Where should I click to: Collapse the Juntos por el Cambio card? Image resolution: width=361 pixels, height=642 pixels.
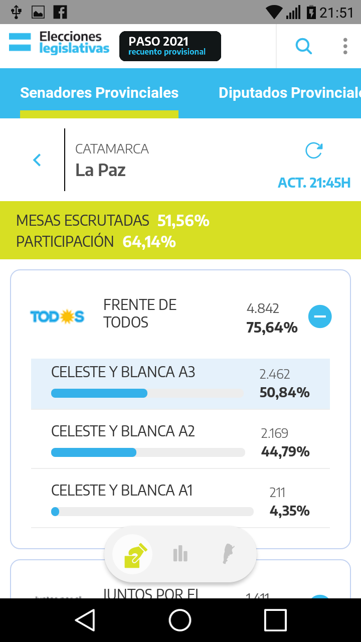click(320, 597)
